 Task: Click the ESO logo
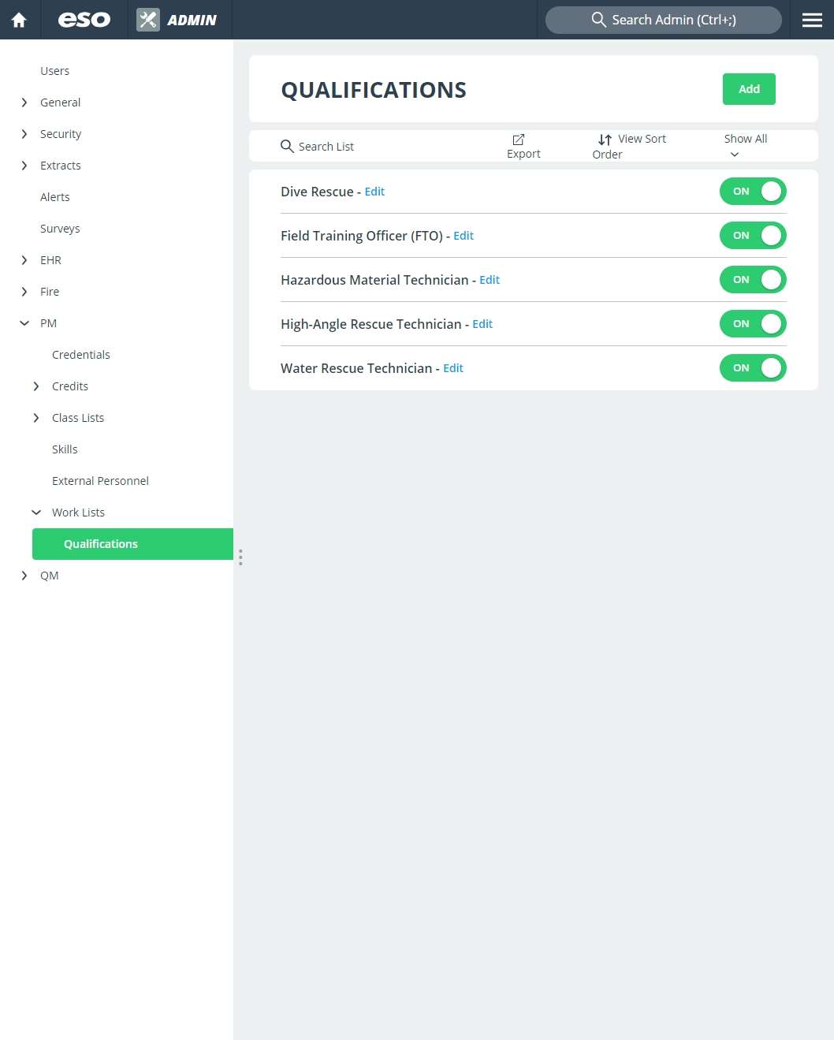click(x=84, y=20)
